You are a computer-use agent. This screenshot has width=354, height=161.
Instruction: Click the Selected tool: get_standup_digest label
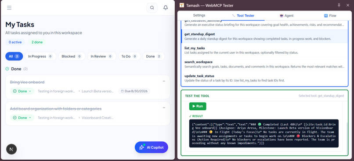321,96
